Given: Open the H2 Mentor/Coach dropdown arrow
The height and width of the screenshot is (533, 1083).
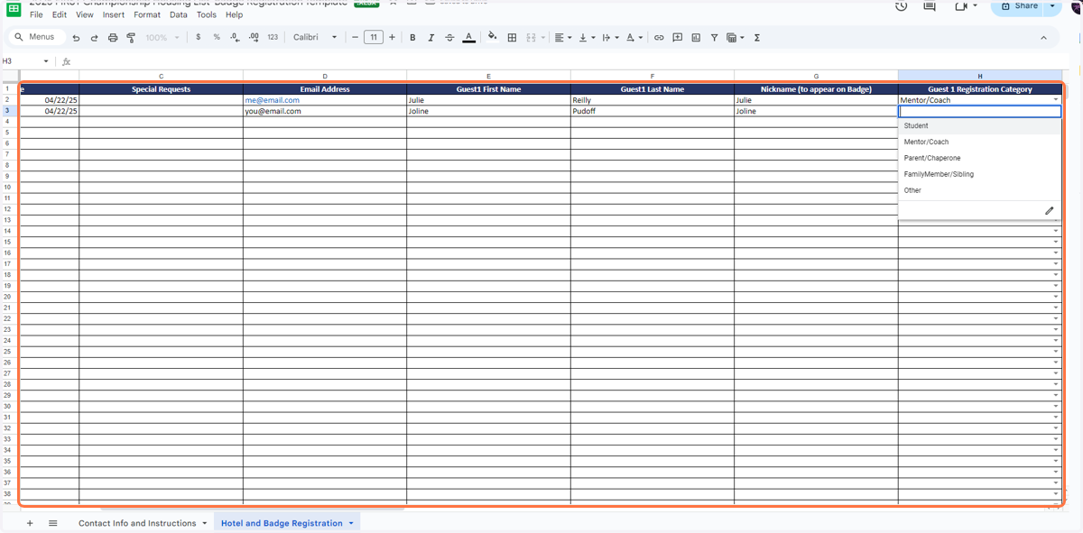Looking at the screenshot, I should coord(1056,100).
